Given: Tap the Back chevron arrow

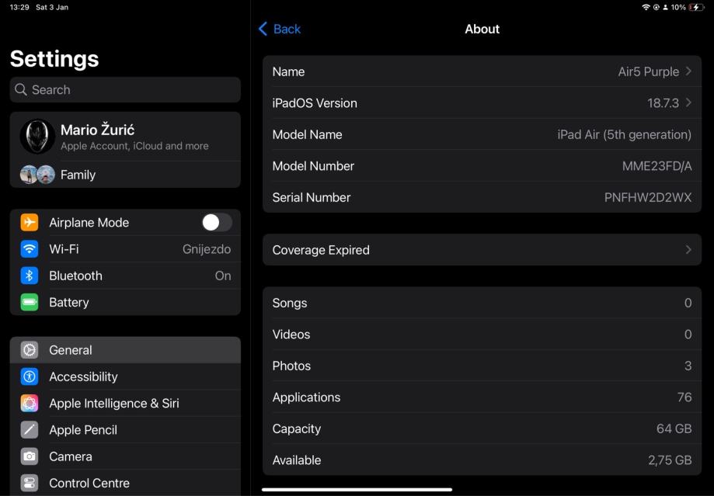Looking at the screenshot, I should [263, 29].
